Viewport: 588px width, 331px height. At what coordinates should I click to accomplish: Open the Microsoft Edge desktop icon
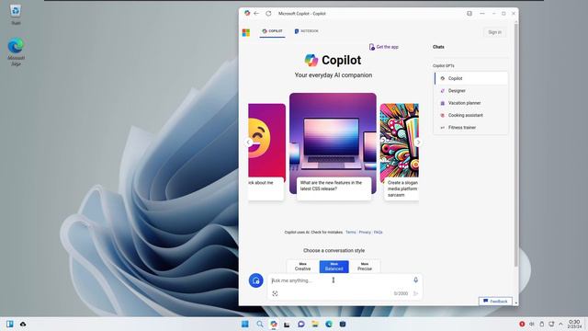click(x=16, y=51)
